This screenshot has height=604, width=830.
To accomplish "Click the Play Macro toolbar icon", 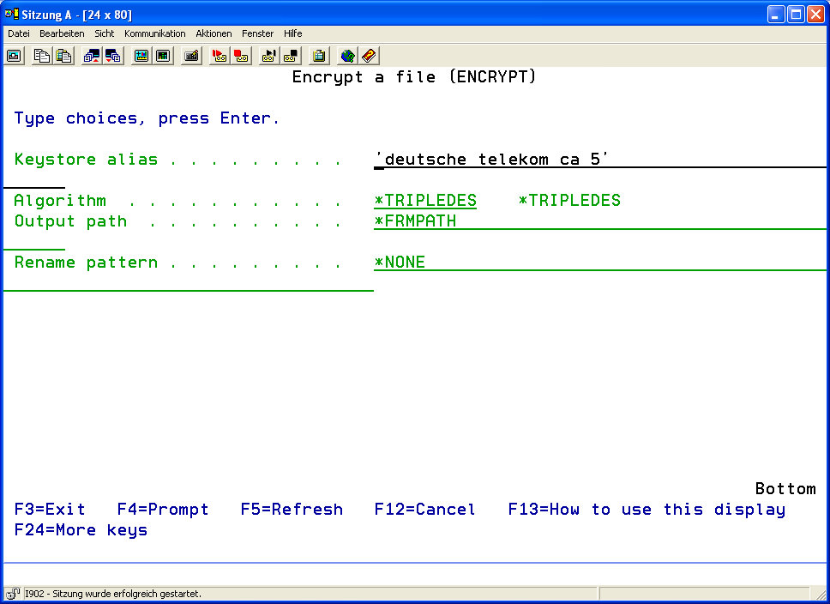I will tap(269, 56).
